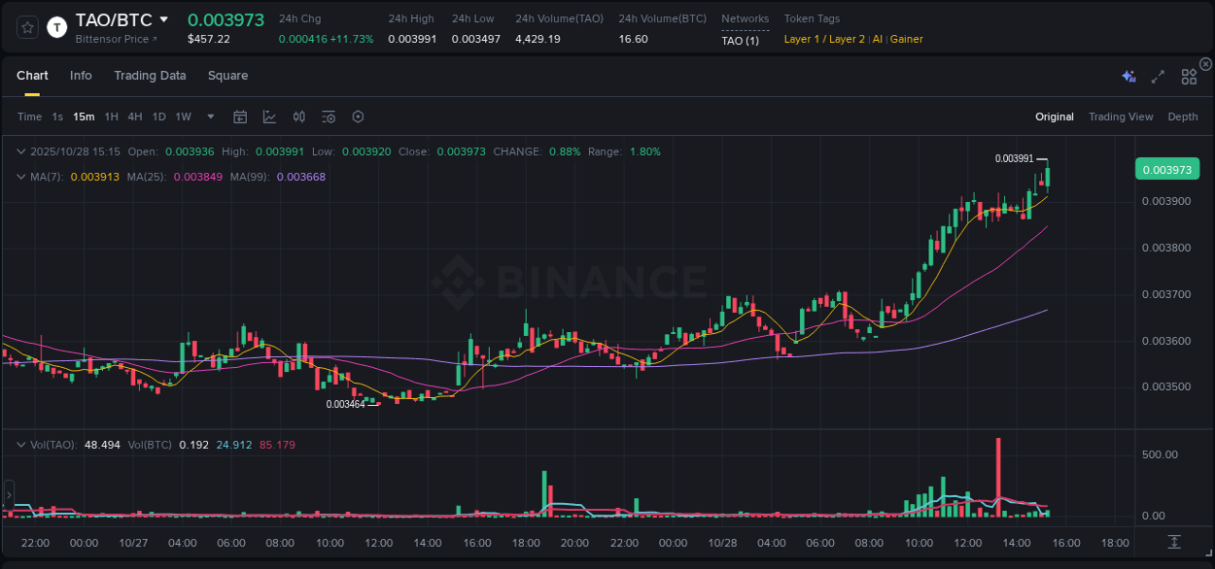Expand chart to fullscreen via diagonal arrows icon
This screenshot has height=569, width=1215.
1158,77
